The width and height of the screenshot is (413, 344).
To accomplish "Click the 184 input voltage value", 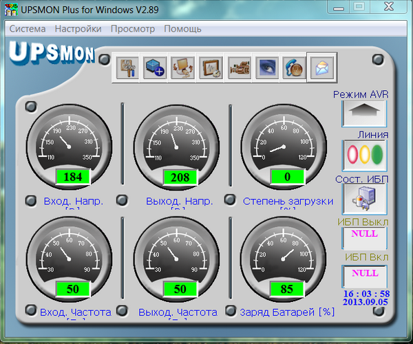I will click(x=73, y=177).
